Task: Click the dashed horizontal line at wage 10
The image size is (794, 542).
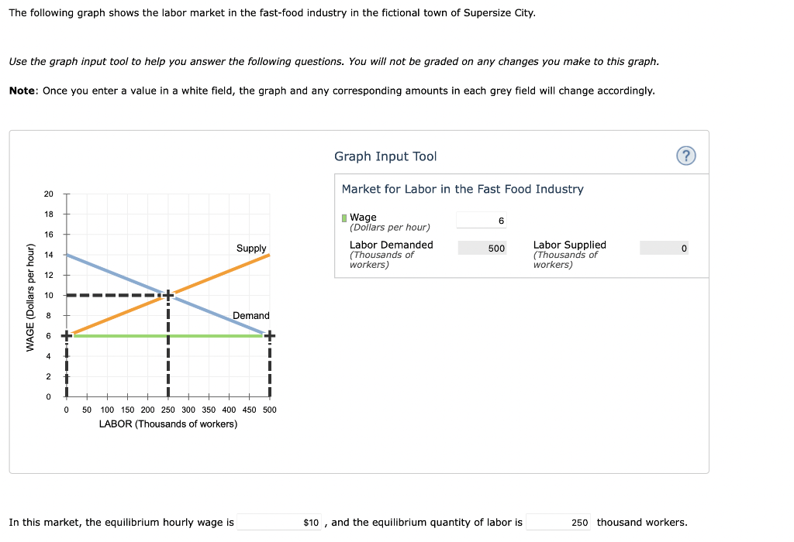Action: pyautogui.click(x=116, y=293)
